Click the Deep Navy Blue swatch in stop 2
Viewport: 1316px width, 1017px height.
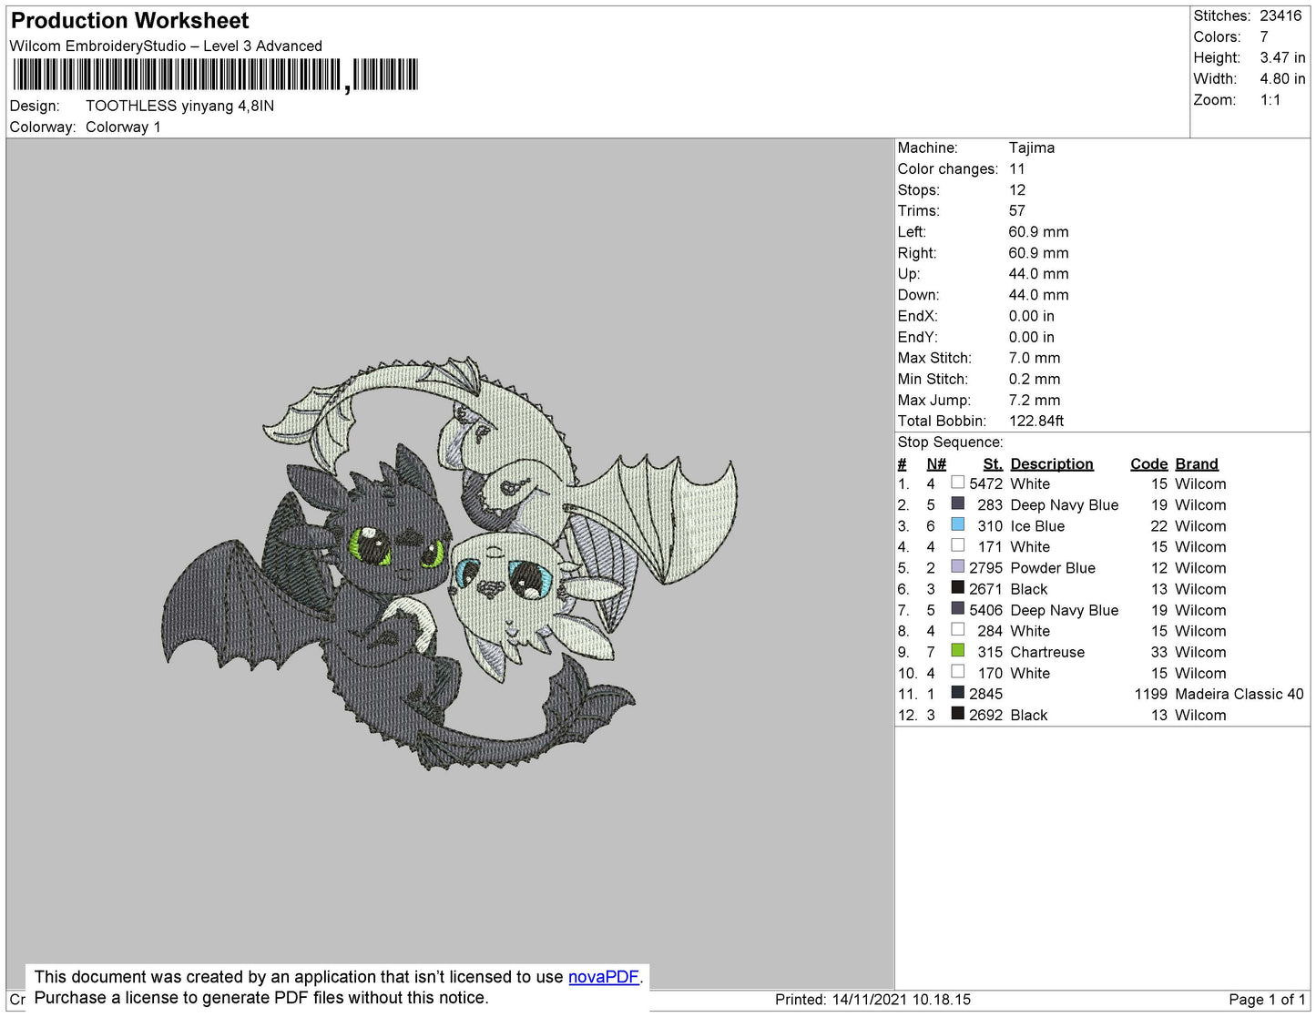click(957, 503)
